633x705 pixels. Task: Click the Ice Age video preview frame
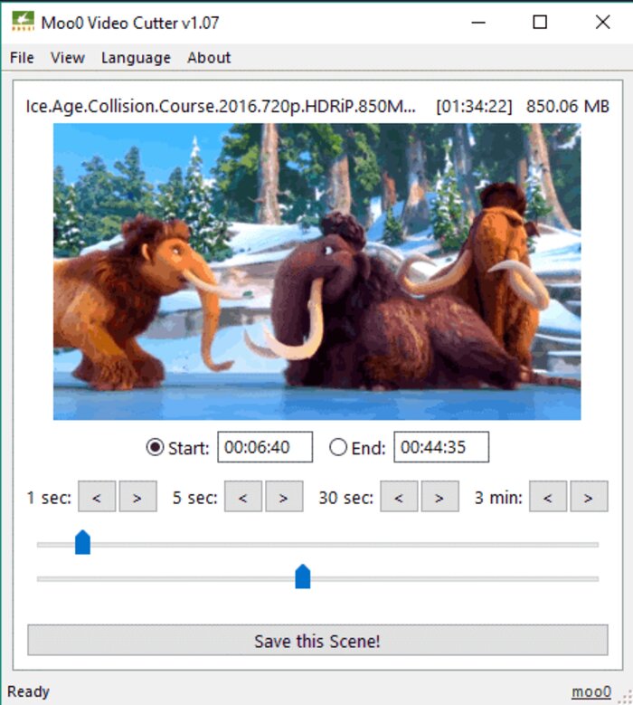point(317,272)
